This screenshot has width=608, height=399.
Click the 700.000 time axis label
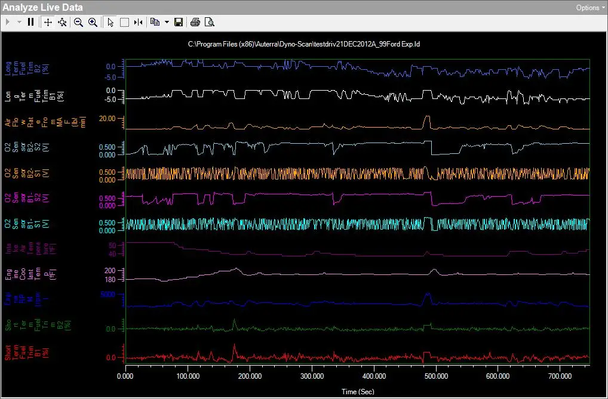pyautogui.click(x=560, y=376)
